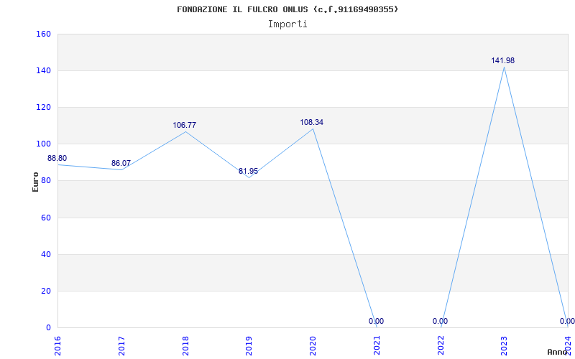575x359 pixels.
Task: Click the 160 y-axis tick label
Action: click(x=43, y=34)
